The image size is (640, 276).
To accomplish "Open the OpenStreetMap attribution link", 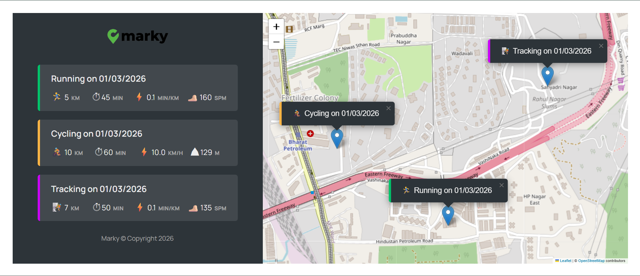I will 591,261.
